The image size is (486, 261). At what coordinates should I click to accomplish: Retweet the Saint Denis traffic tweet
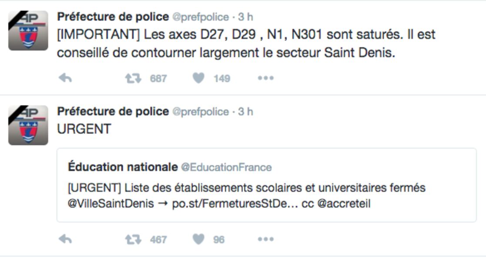pyautogui.click(x=133, y=78)
